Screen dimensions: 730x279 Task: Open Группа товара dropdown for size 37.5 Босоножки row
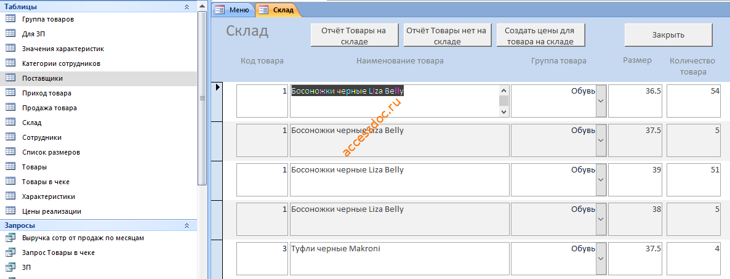pos(601,140)
